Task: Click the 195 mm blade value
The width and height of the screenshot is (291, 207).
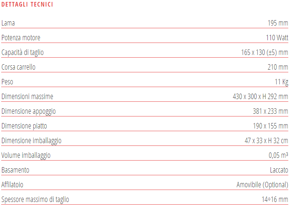Action: pos(278,23)
